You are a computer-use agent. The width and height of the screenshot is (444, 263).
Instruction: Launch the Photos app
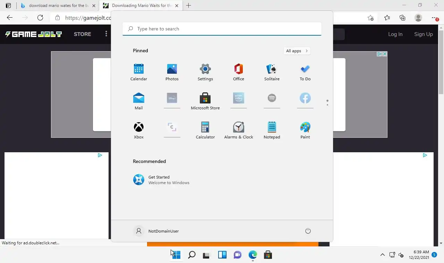(x=172, y=72)
